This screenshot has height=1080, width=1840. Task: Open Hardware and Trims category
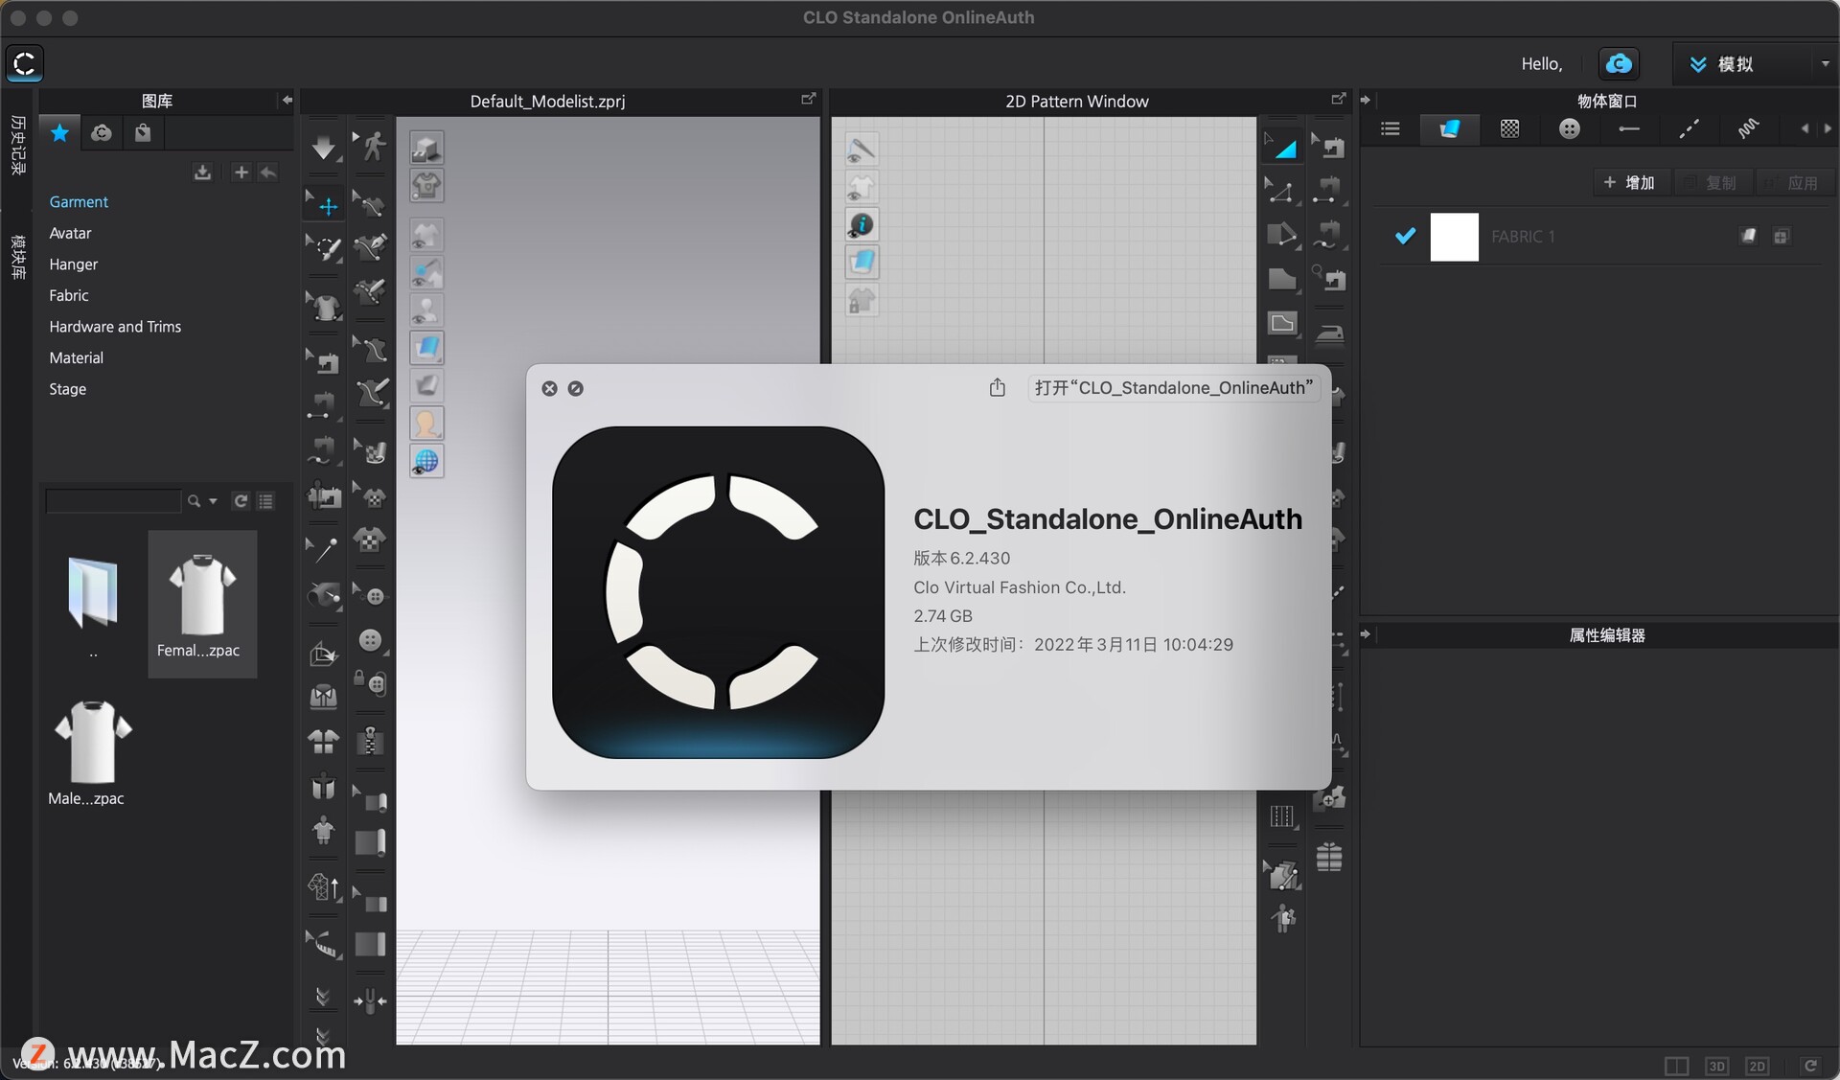point(115,327)
